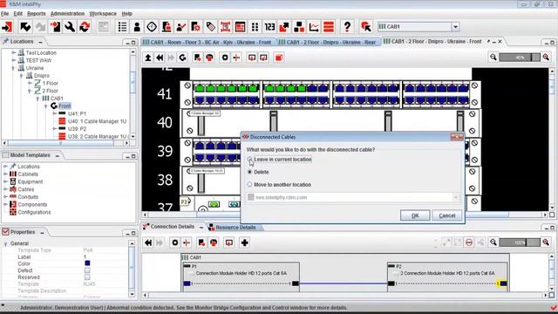Click the up-arrow go-to-parent icon in cabinet toolbar
The image size is (558, 314).
click(x=148, y=58)
